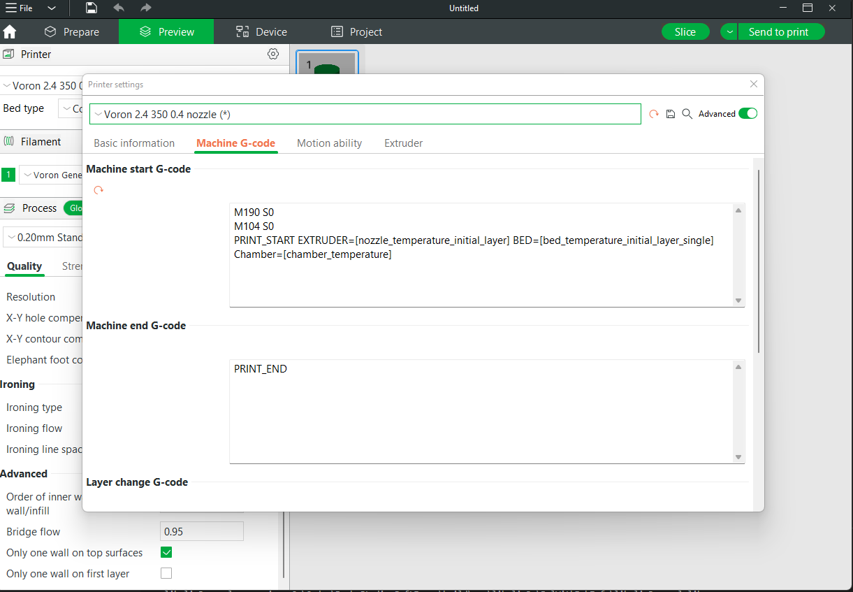The height and width of the screenshot is (592, 853).
Task: Open the Extruder tab
Action: click(403, 143)
